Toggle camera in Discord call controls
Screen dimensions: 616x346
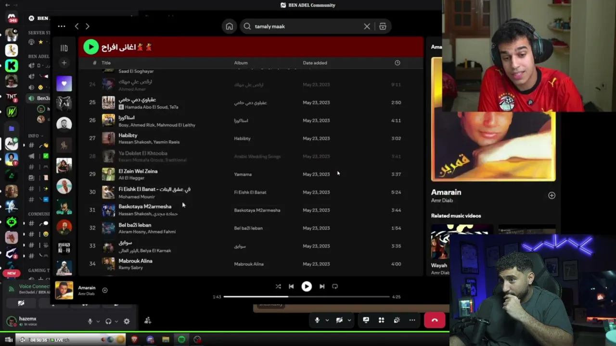point(339,320)
